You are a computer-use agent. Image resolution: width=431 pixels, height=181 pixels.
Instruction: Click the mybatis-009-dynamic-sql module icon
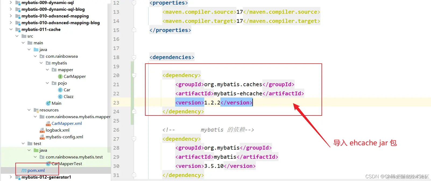(18, 3)
